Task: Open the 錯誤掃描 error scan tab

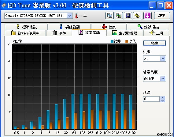Action: (148, 27)
